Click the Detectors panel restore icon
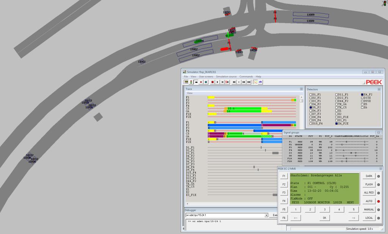Screen dimensions: 388x234 pyautogui.click(x=379, y=89)
